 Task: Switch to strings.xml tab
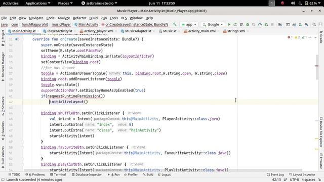coord(236,31)
